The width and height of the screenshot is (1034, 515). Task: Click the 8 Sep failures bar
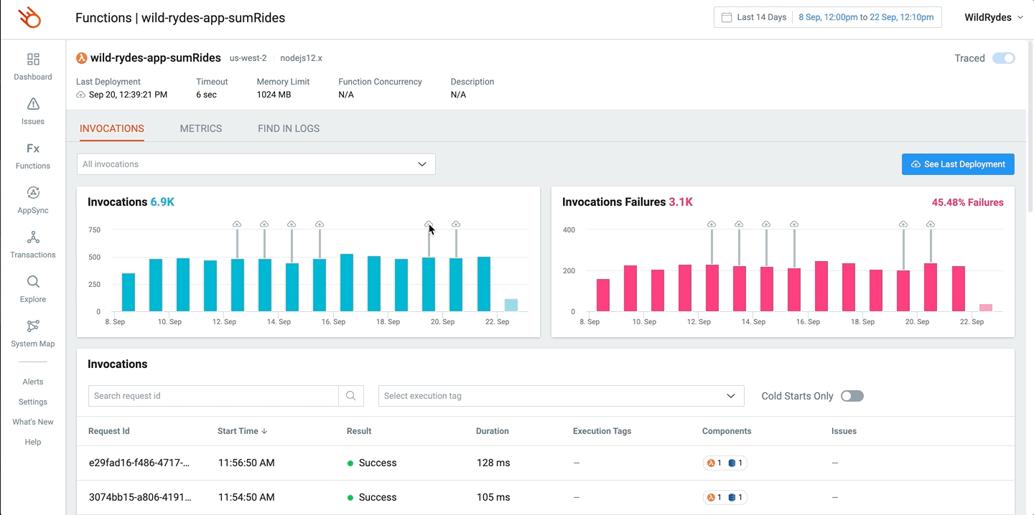603,296
